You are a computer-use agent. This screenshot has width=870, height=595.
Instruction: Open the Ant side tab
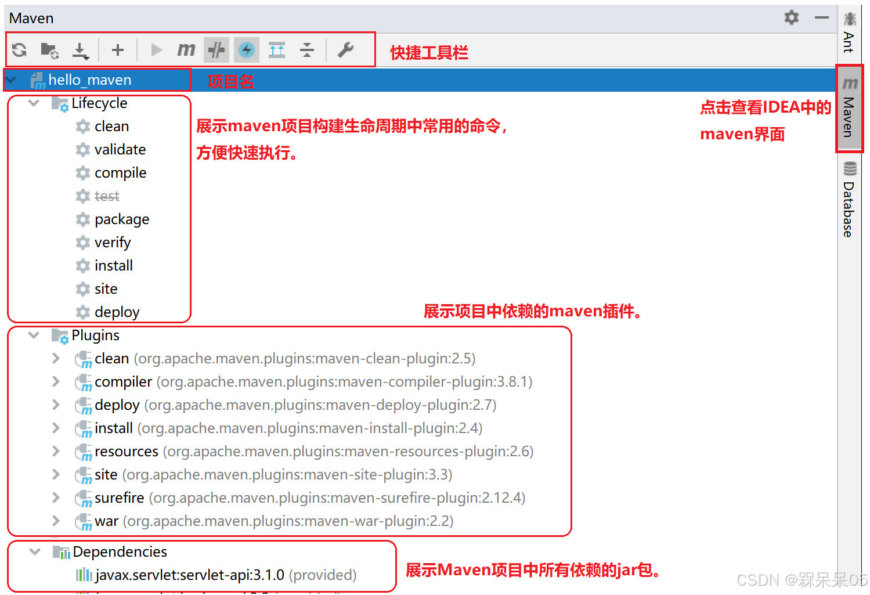tap(849, 32)
